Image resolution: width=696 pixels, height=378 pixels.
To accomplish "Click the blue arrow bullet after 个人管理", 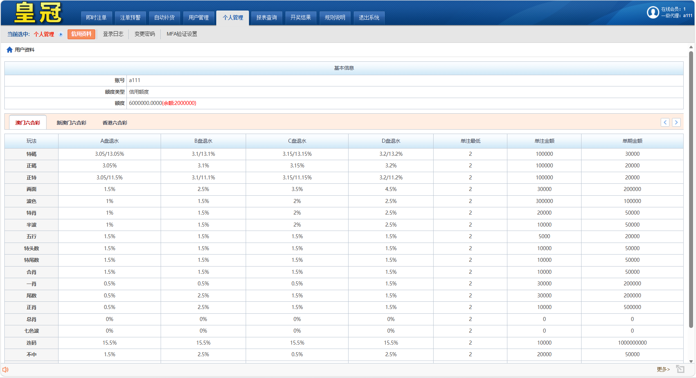I will [x=61, y=34].
